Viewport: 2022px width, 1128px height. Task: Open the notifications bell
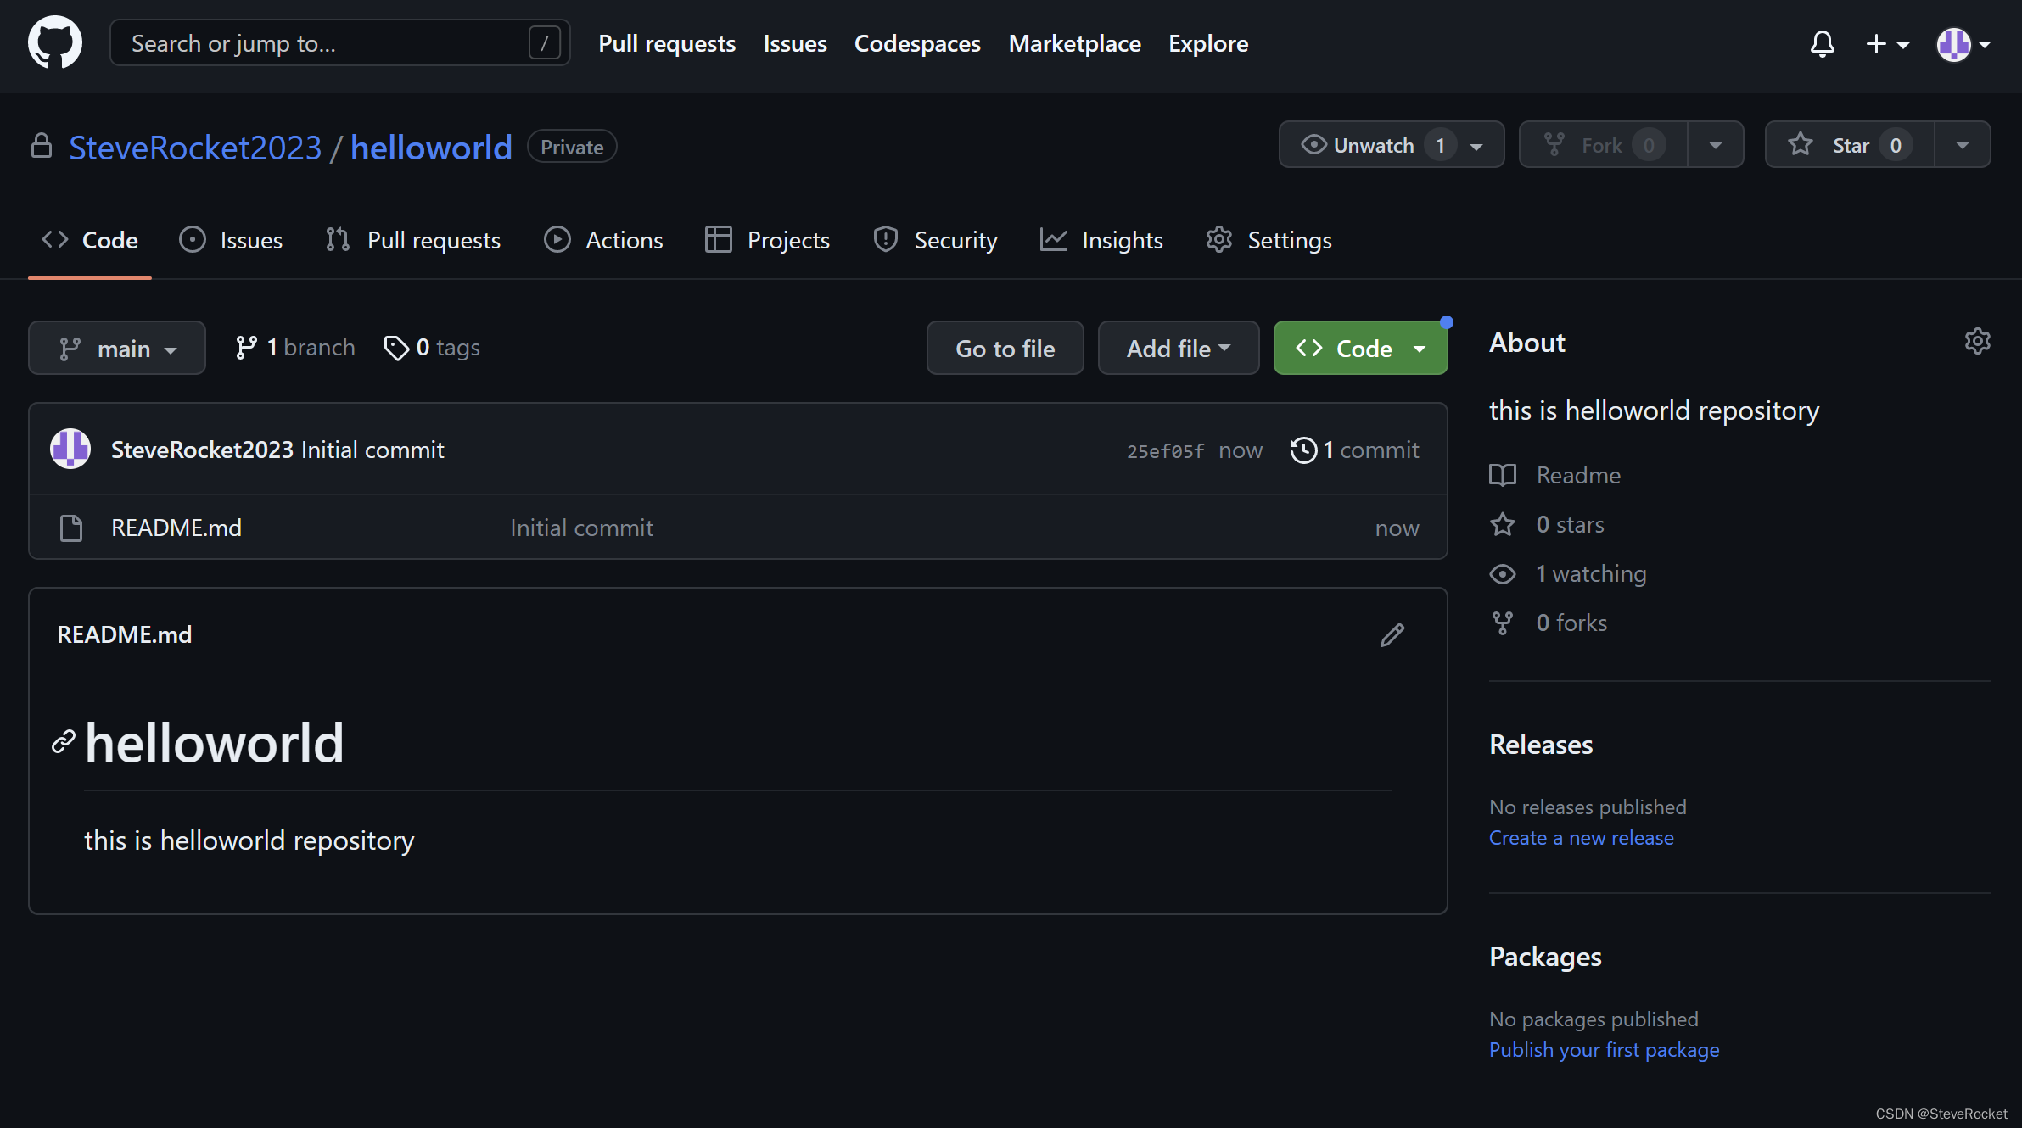[x=1822, y=43]
